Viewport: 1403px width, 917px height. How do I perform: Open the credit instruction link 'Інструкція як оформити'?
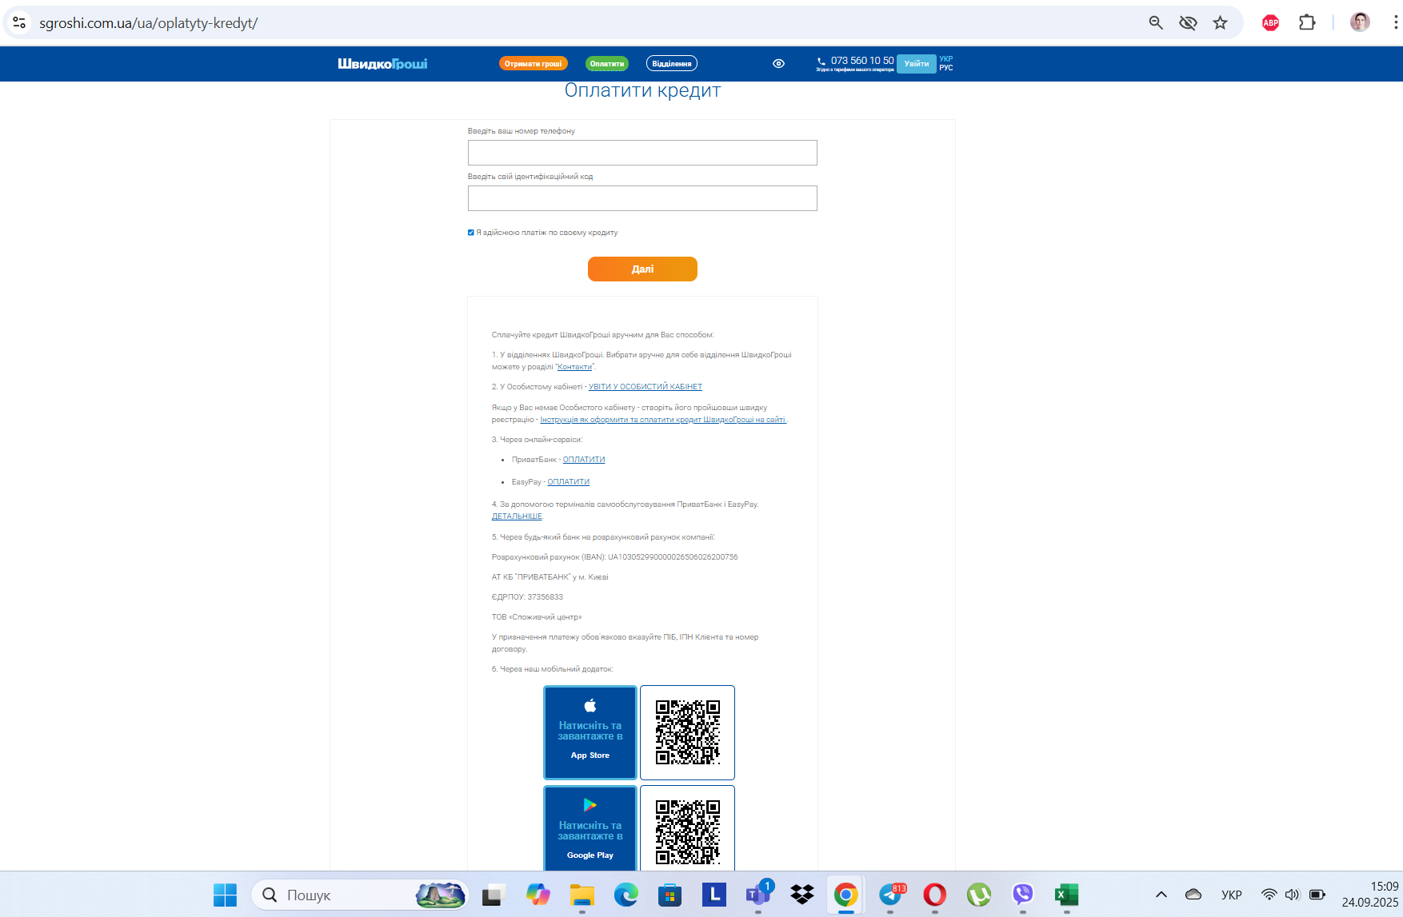pos(662,420)
